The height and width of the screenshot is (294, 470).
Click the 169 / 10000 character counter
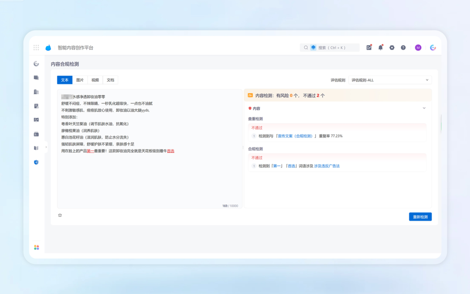230,206
